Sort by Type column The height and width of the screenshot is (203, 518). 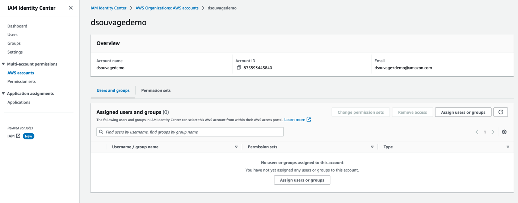pos(508,147)
